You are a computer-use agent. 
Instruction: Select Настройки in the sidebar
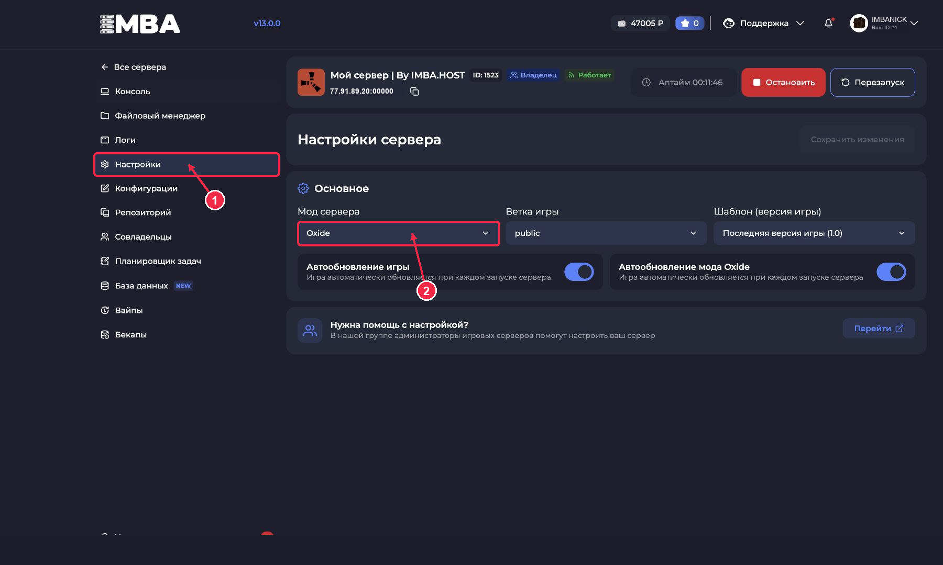(187, 164)
